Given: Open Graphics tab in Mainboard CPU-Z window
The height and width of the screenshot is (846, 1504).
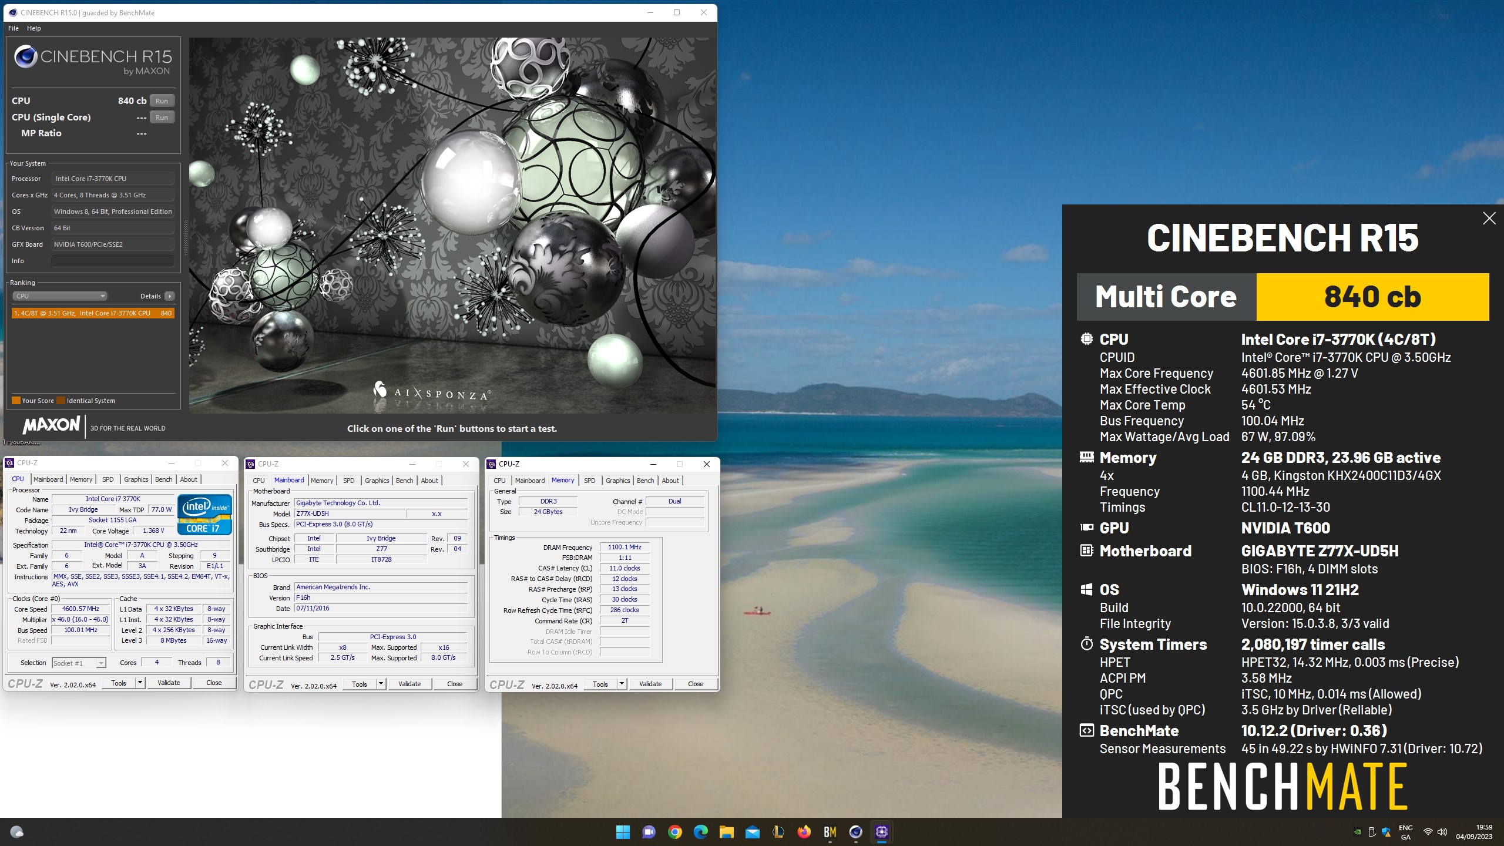Looking at the screenshot, I should (377, 481).
